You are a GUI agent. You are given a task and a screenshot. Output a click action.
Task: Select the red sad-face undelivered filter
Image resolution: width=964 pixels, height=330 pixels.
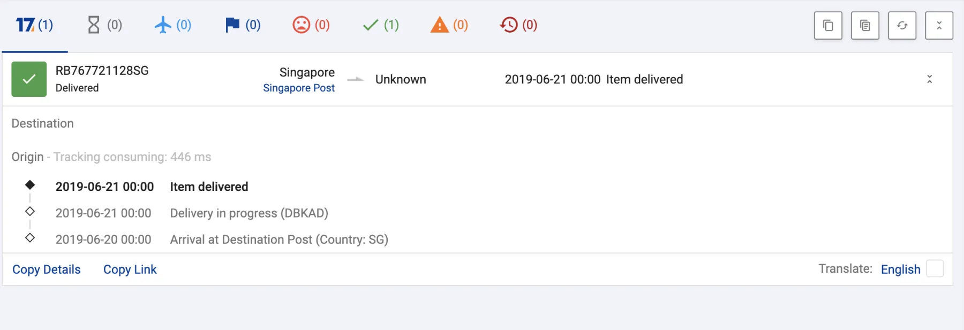point(311,25)
